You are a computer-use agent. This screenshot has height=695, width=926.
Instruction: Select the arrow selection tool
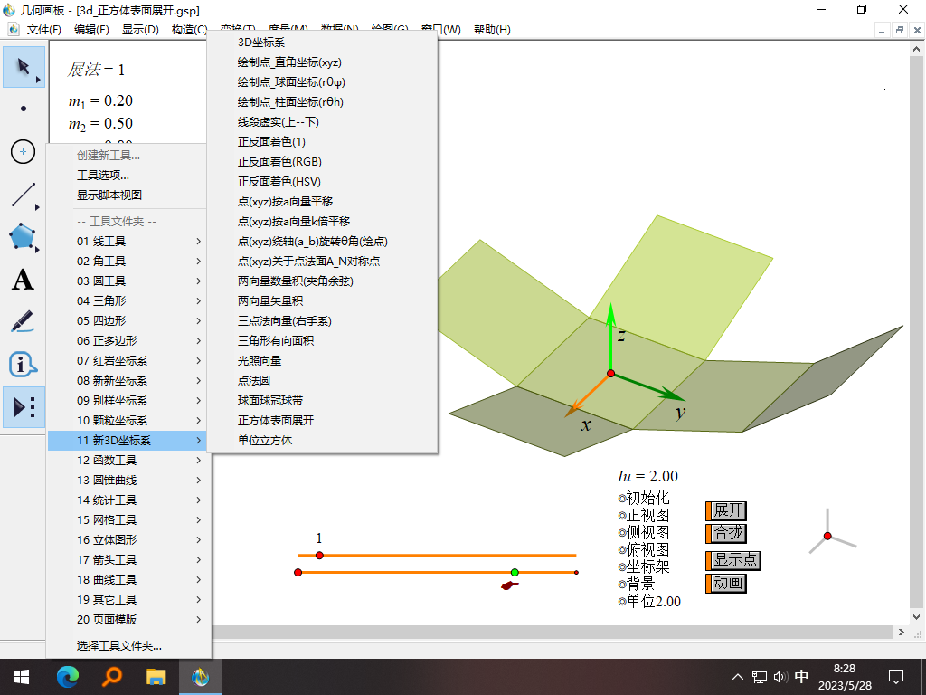pos(23,67)
